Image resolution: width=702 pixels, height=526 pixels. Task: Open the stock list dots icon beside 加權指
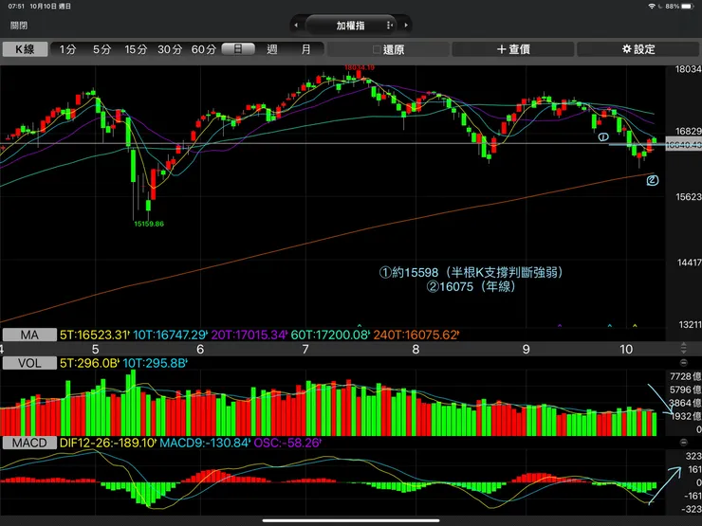tap(389, 26)
